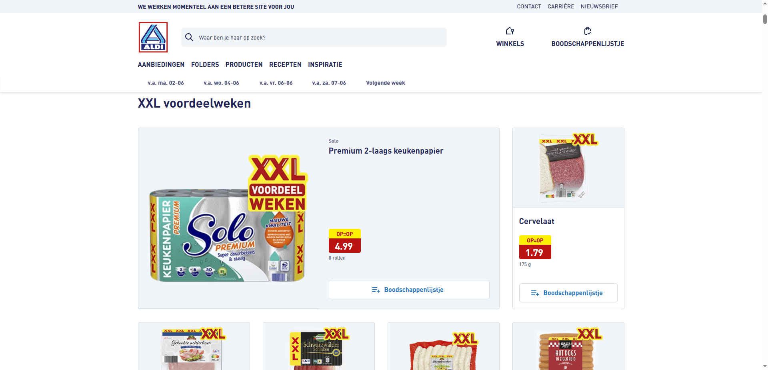This screenshot has height=370, width=768.
Task: Open the Folders menu
Action: [205, 64]
